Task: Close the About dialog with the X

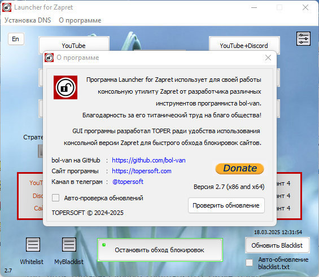Action: coord(268,58)
